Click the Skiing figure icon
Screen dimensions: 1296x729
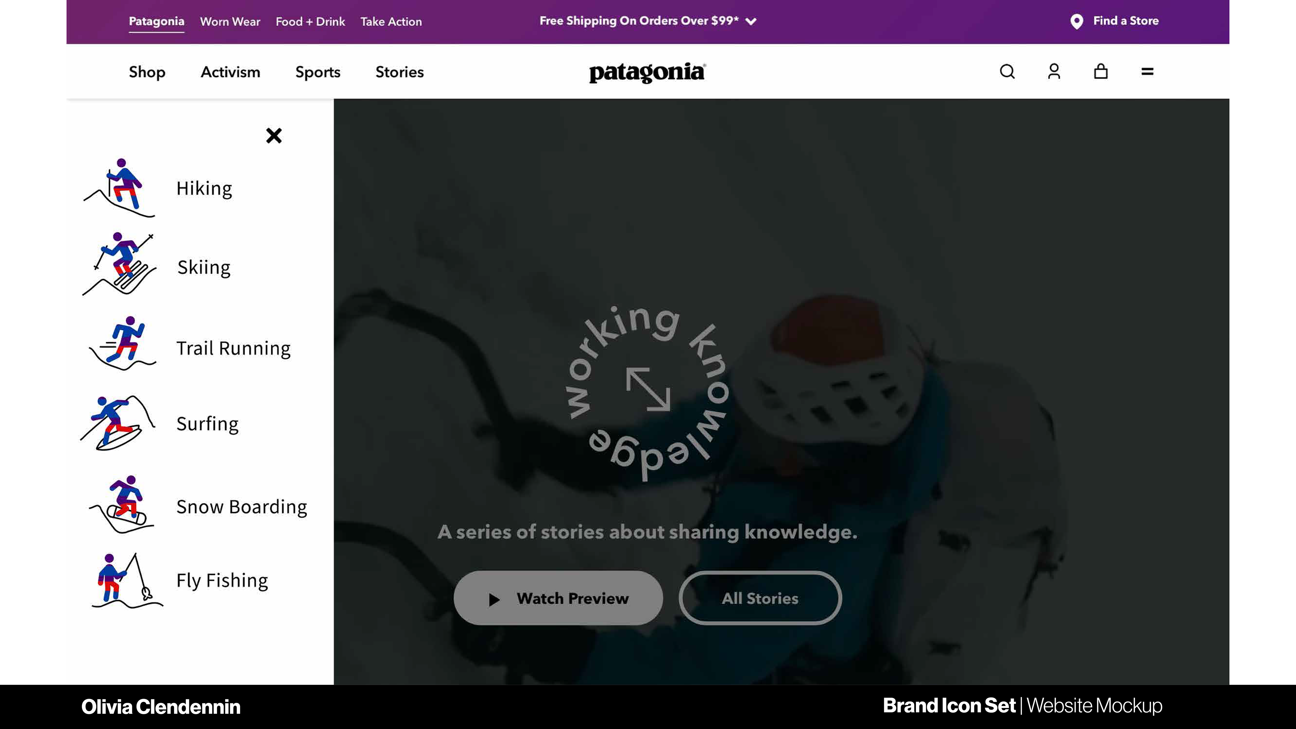(x=119, y=264)
